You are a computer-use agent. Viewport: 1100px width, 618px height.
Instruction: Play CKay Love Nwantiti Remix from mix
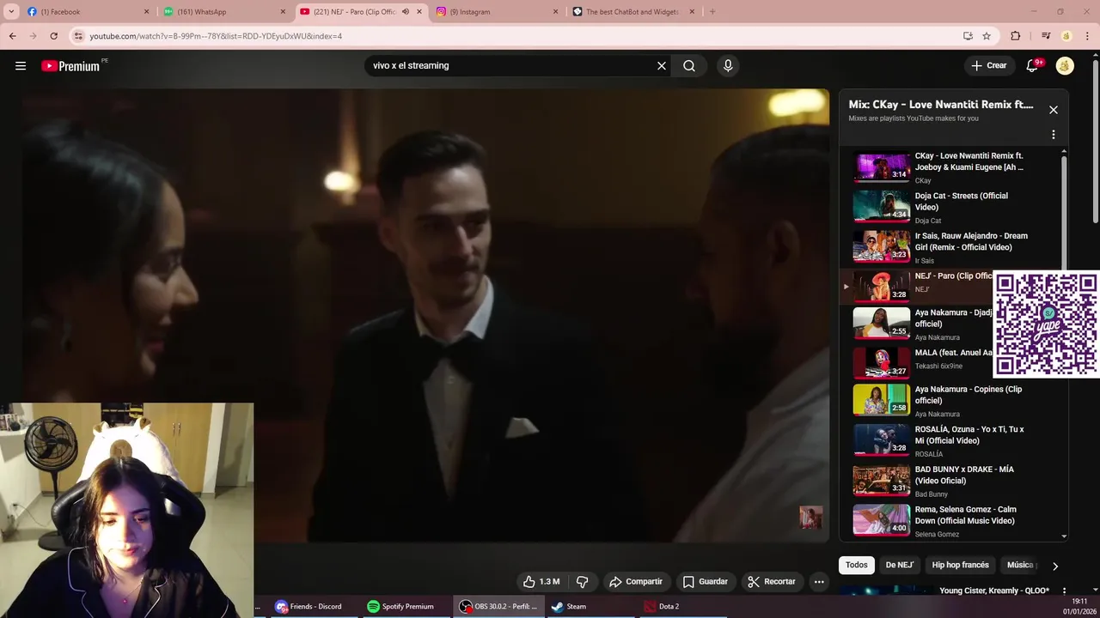953,167
